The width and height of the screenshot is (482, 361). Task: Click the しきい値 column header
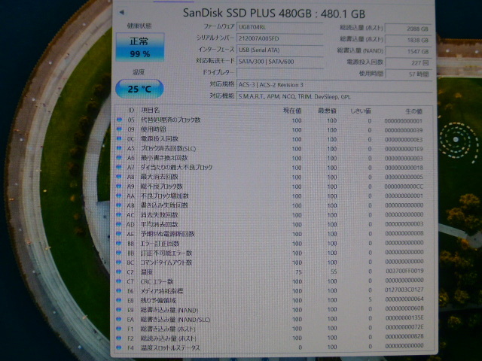point(361,111)
